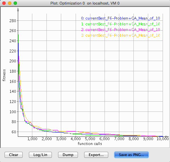Select the orange legend entry 3

(x=120, y=35)
